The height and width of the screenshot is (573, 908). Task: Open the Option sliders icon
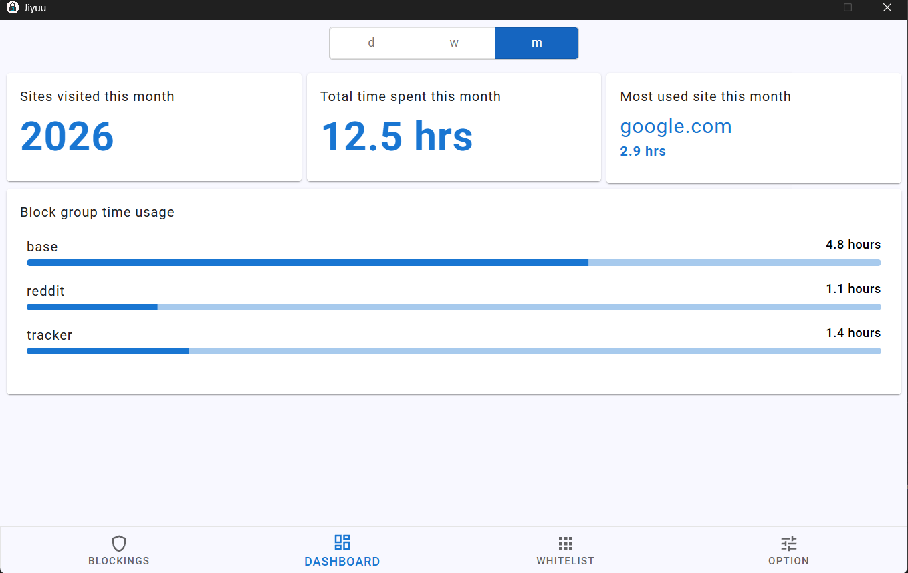(789, 543)
